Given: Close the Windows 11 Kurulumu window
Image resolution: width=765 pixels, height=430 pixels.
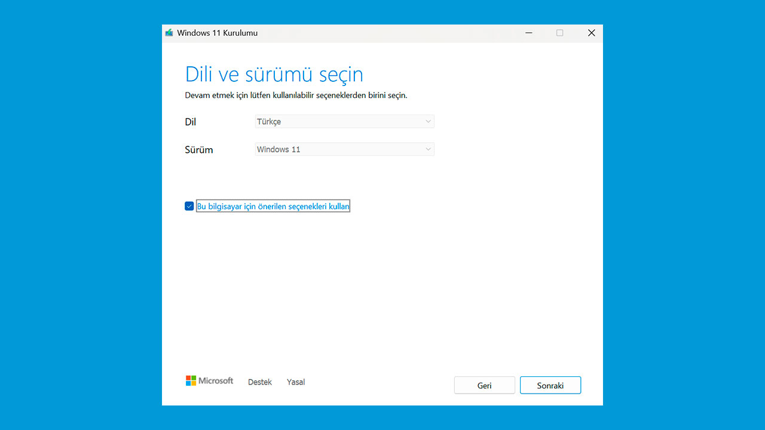Looking at the screenshot, I should (591, 33).
